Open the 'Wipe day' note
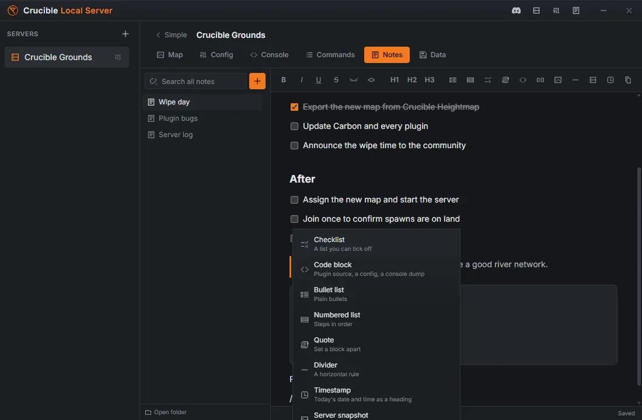 click(x=203, y=102)
